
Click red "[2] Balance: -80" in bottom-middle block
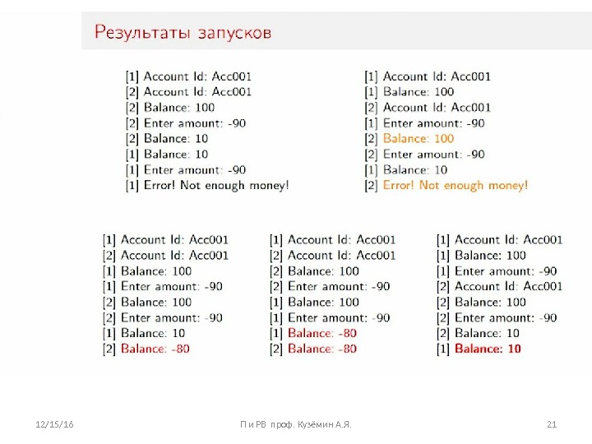313,349
